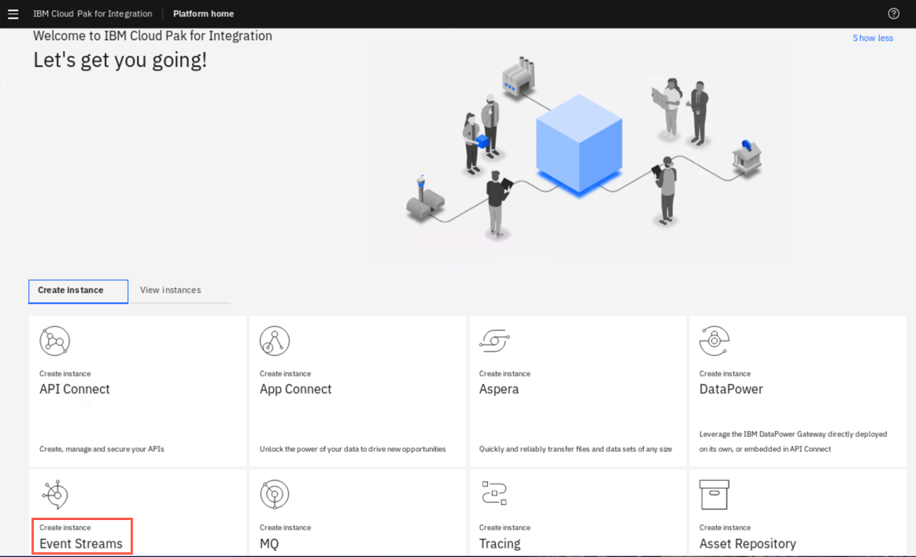Click Platform home in the header

pos(203,14)
